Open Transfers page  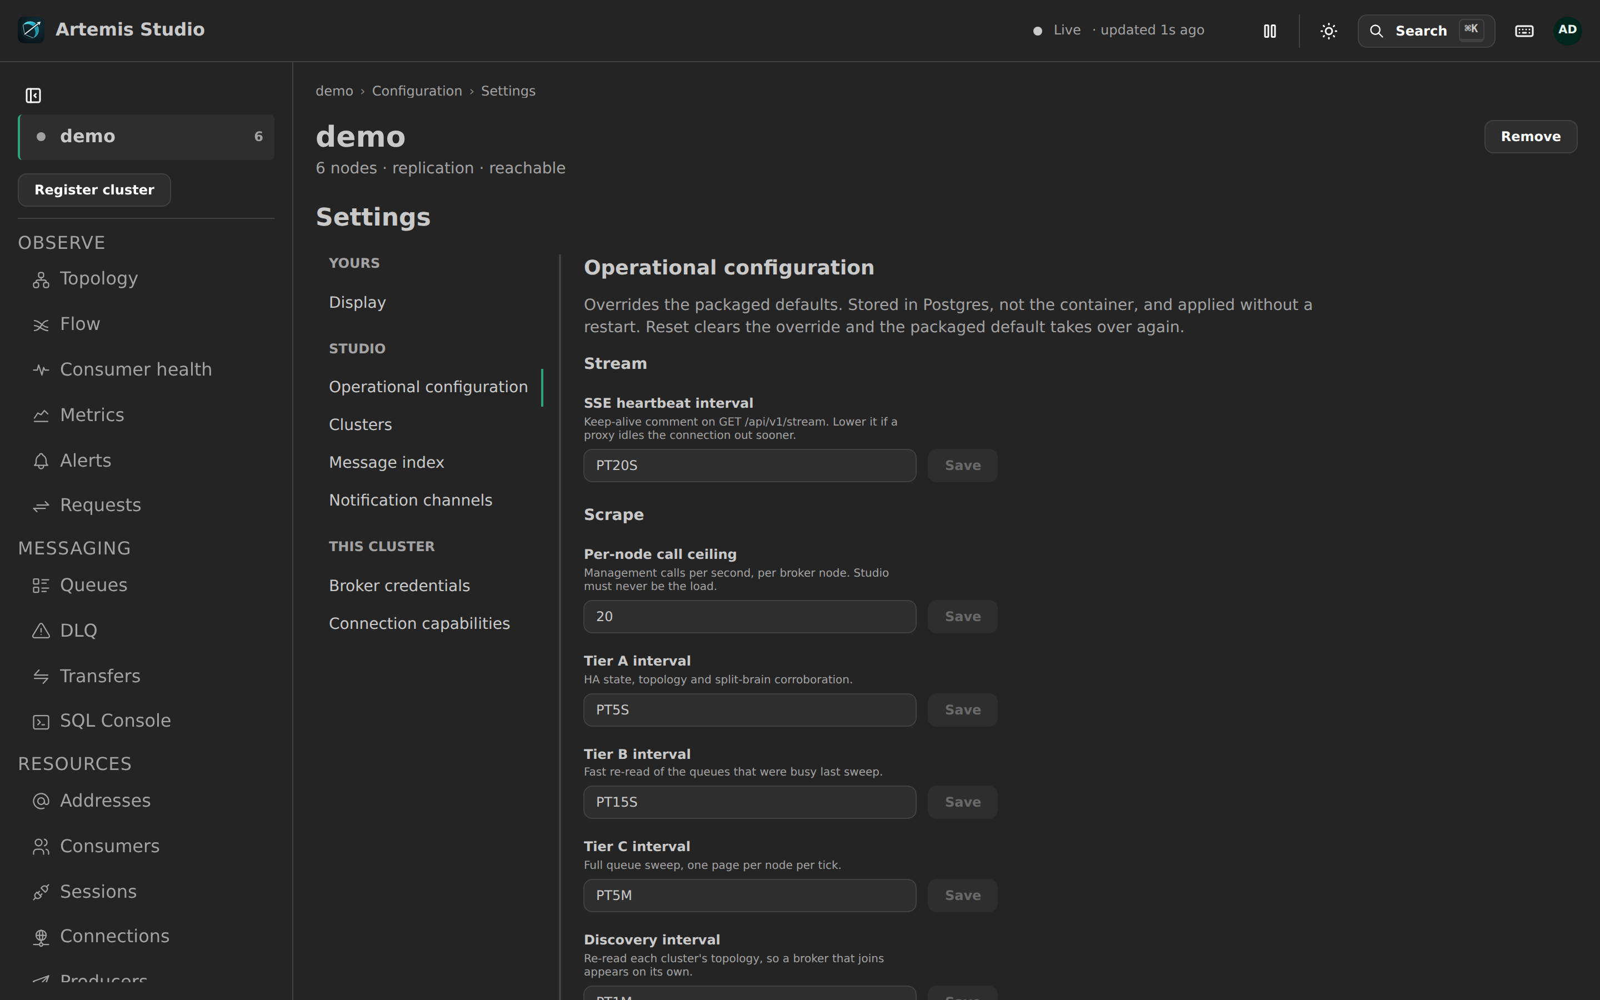146,676
